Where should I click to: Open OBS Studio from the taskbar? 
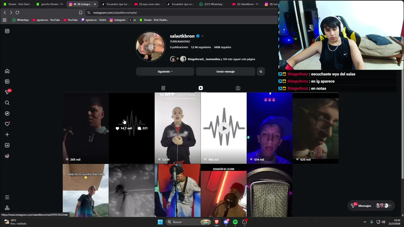coord(244,222)
